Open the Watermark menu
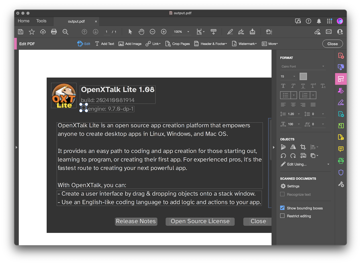 click(244, 44)
